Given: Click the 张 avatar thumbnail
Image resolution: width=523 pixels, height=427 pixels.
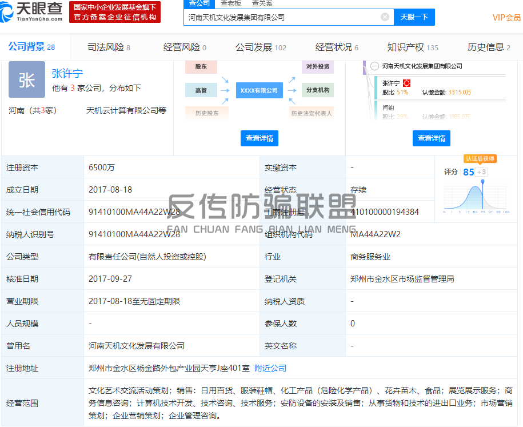Looking at the screenshot, I should click(26, 80).
